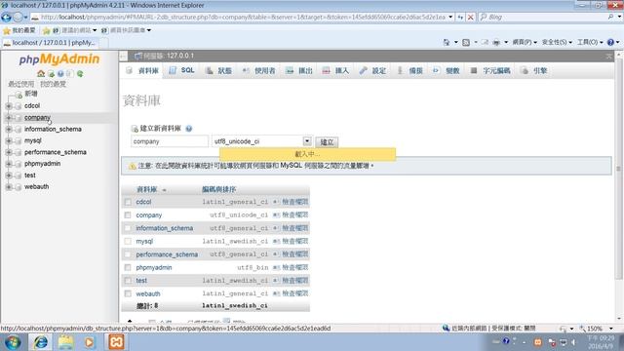The image size is (624, 351).
Task: Switch to the 引擎 tab
Action: coord(534,70)
